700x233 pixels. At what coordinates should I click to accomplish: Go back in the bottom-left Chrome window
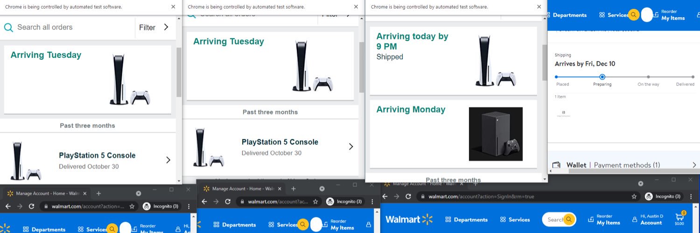pos(7,206)
